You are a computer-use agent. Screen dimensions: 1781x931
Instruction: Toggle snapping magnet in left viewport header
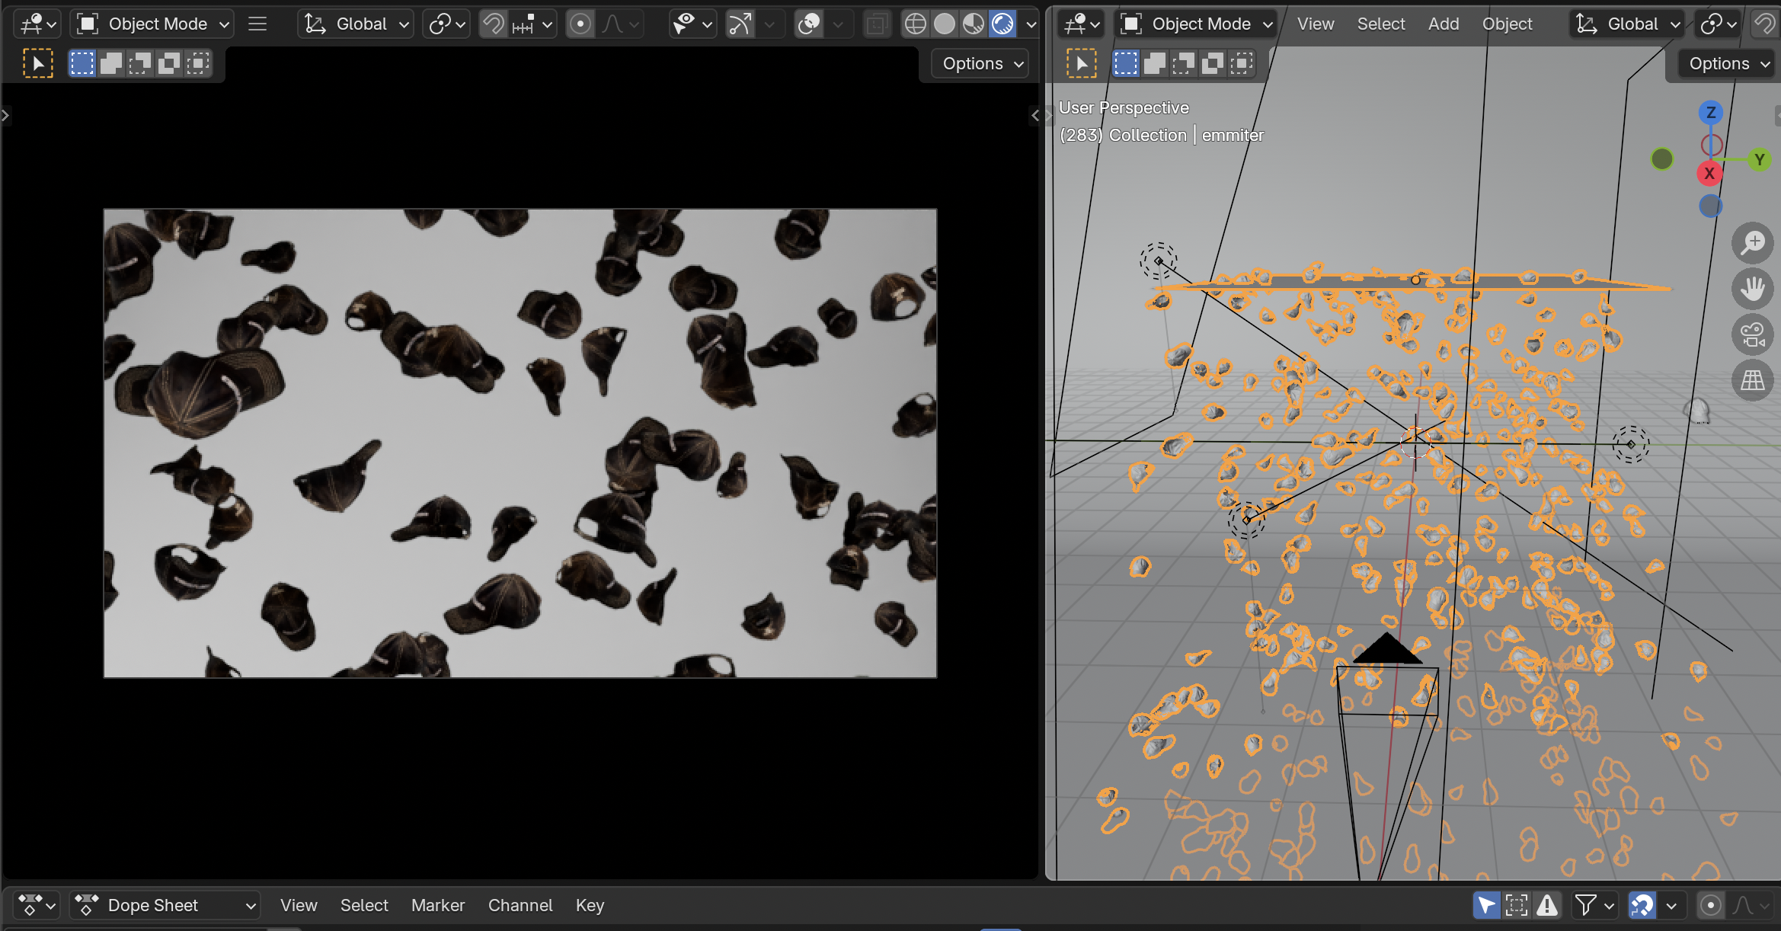[x=494, y=24]
